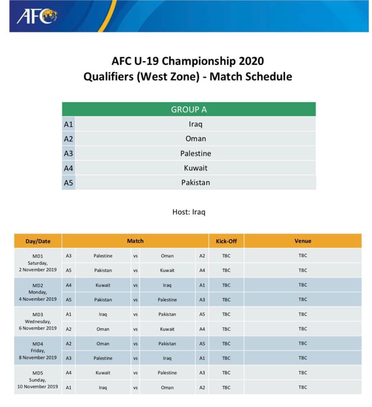Select the A4 Kuwait group row
Image resolution: width=372 pixels, height=407 pixels.
coord(189,168)
